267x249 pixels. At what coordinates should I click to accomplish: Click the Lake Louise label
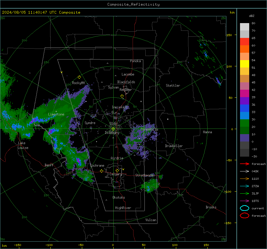(x=23, y=145)
